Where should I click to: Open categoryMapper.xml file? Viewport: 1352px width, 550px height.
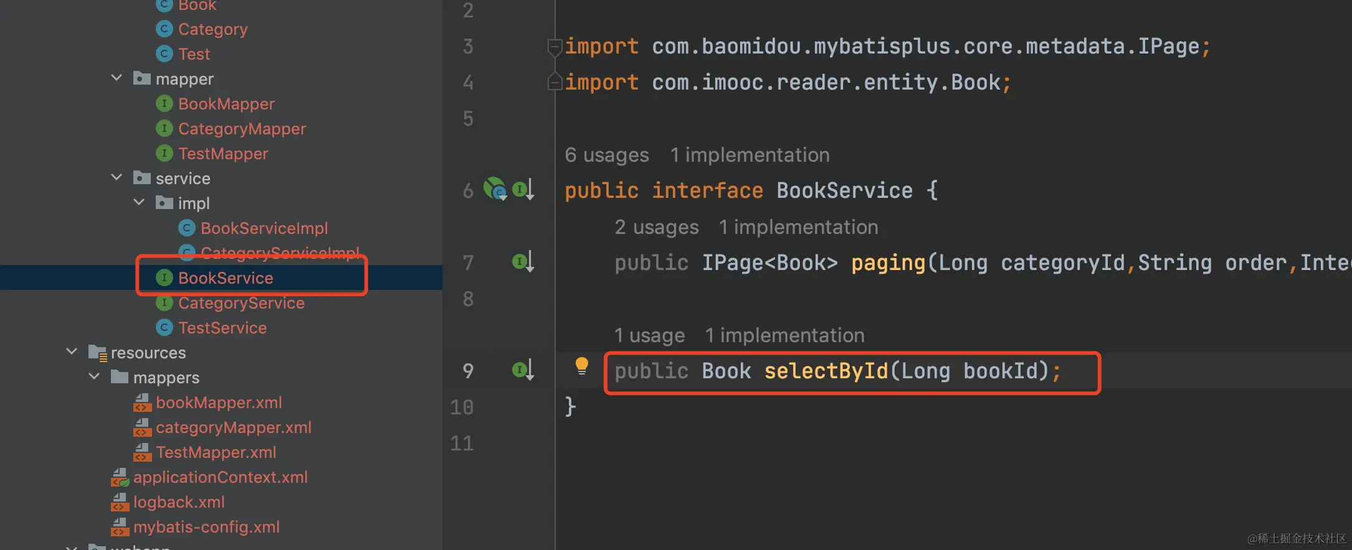(x=234, y=427)
